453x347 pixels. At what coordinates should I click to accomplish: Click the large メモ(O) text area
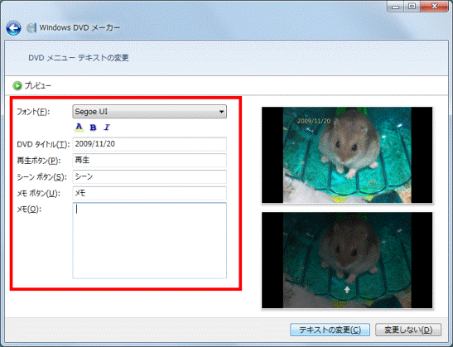[149, 240]
